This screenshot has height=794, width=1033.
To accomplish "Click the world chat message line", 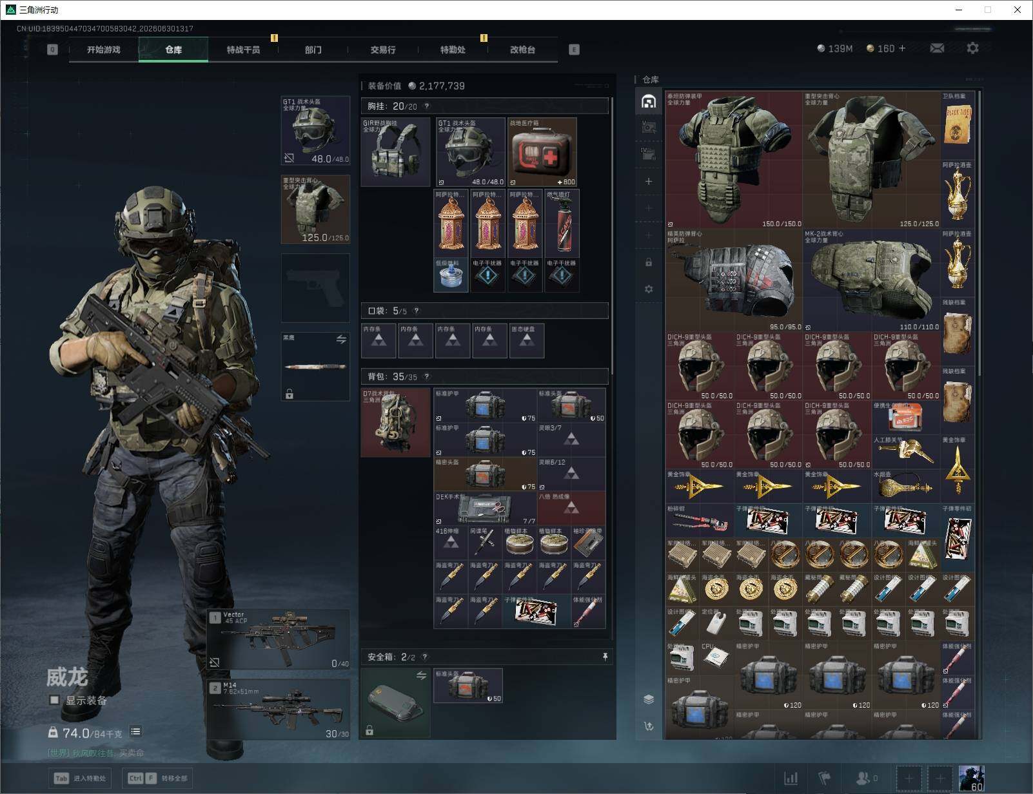I will (x=96, y=753).
